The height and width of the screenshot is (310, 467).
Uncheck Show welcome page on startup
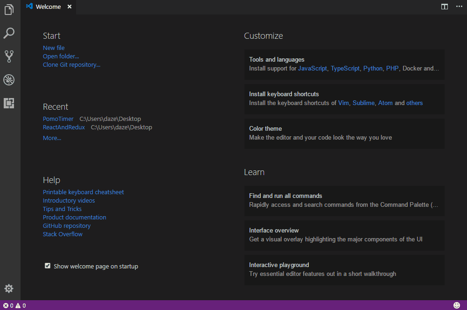pyautogui.click(x=48, y=266)
